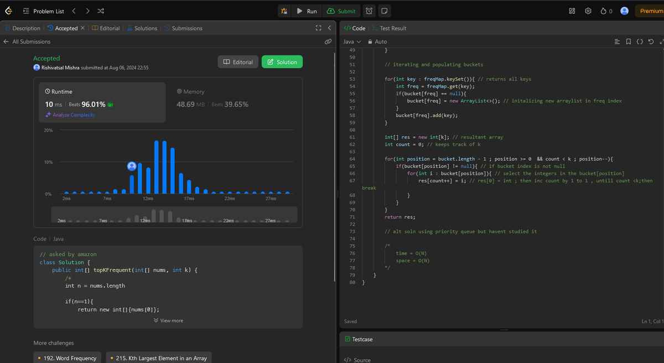
Task: Copy the submission link icon
Action: 328,42
